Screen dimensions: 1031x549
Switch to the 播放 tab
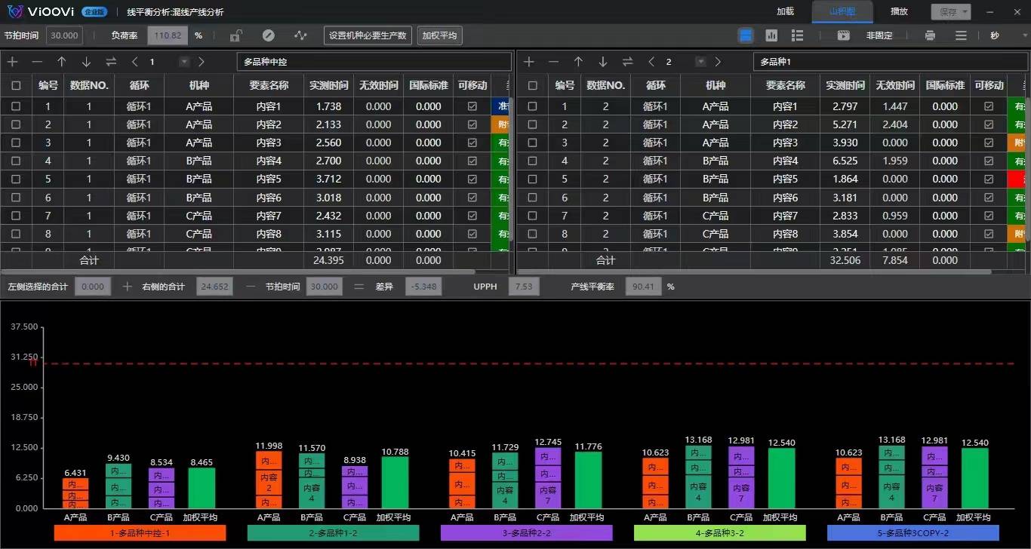898,11
